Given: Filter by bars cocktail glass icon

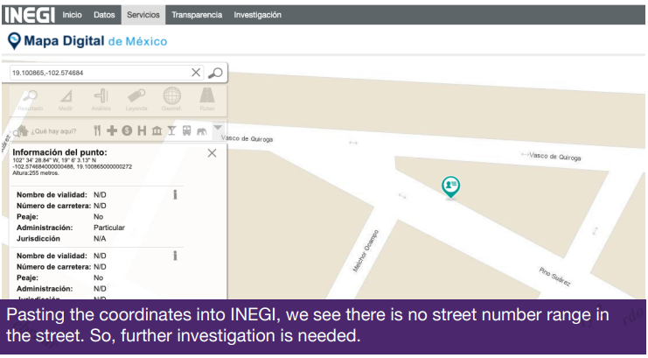Looking at the screenshot, I should tap(171, 130).
